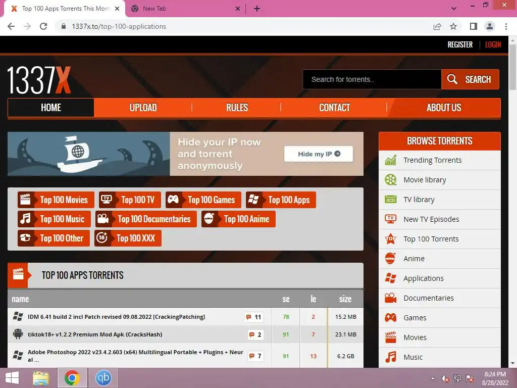Click in the Search for torrents field
Viewport: 517px width, 388px height.
click(372, 79)
